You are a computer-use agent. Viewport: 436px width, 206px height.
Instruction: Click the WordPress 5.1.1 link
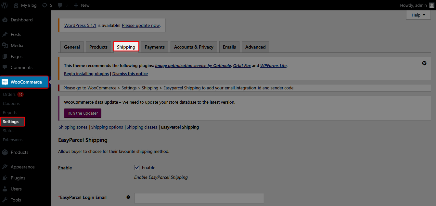[x=80, y=25]
